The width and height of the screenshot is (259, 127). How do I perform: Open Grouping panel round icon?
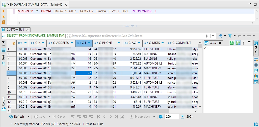256,65
